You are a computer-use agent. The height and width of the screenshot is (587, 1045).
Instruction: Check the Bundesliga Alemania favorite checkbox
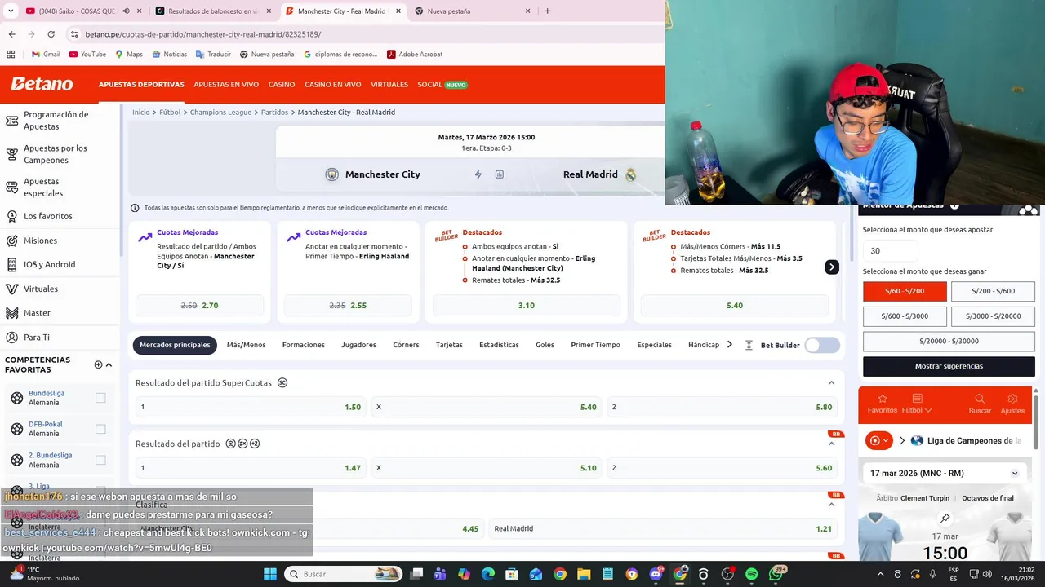(x=100, y=398)
